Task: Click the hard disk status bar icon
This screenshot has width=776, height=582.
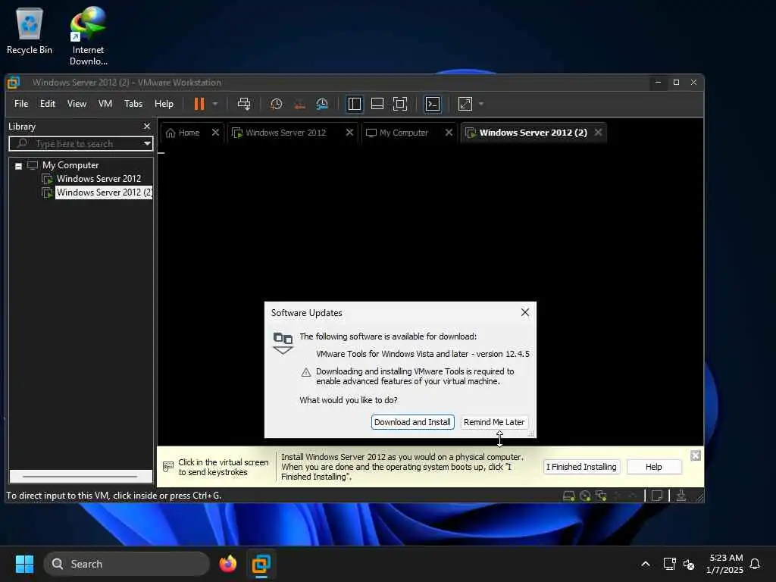Action: tap(569, 496)
